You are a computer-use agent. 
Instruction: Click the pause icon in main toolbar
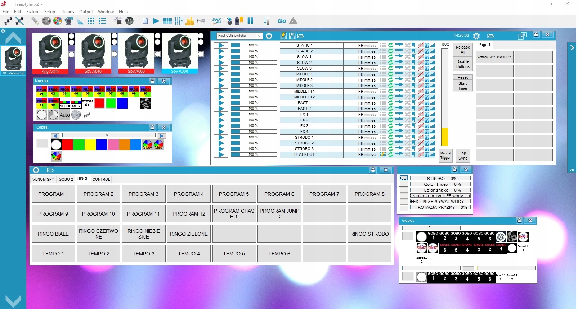point(250,21)
